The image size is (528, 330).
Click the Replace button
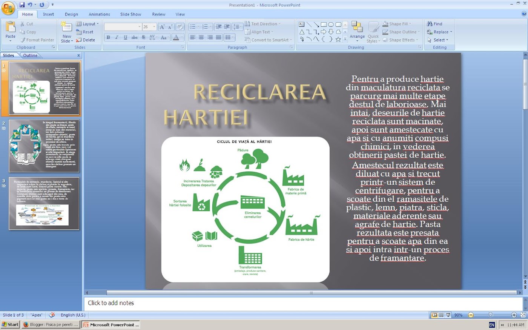[x=439, y=32]
